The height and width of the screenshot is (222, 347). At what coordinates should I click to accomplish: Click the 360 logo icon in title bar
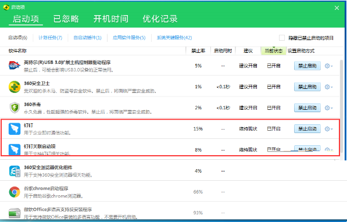click(x=6, y=8)
